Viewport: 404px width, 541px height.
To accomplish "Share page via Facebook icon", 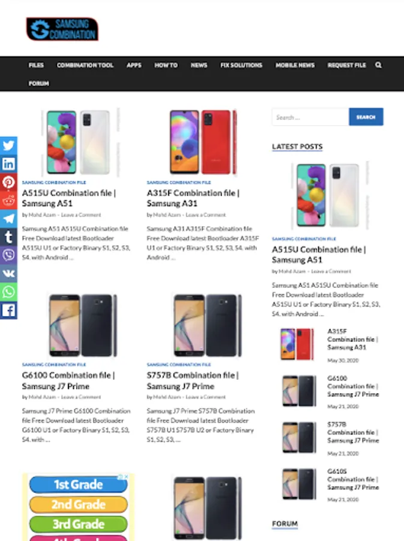I will (x=8, y=310).
